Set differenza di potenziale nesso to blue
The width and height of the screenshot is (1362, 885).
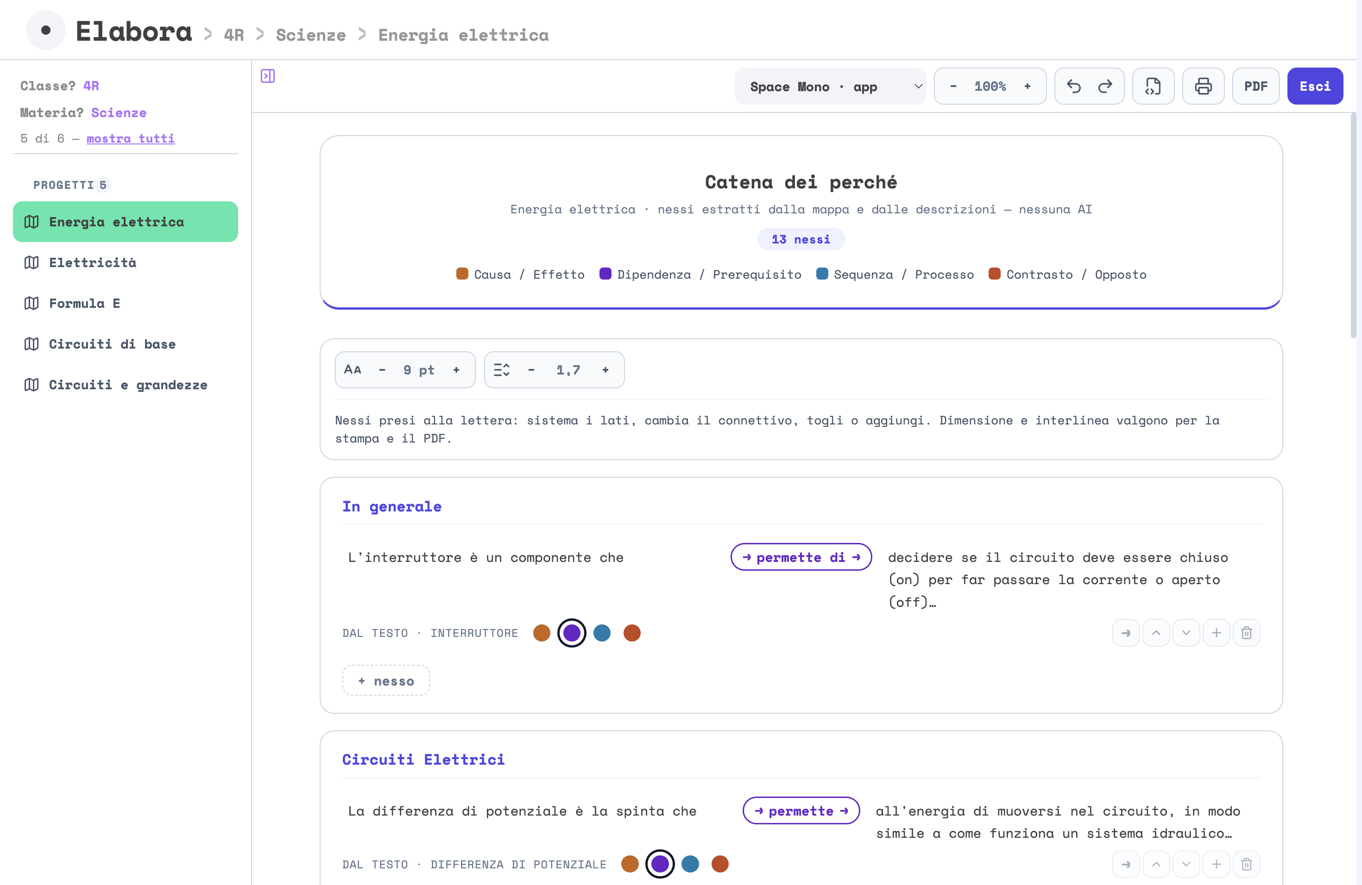[690, 864]
